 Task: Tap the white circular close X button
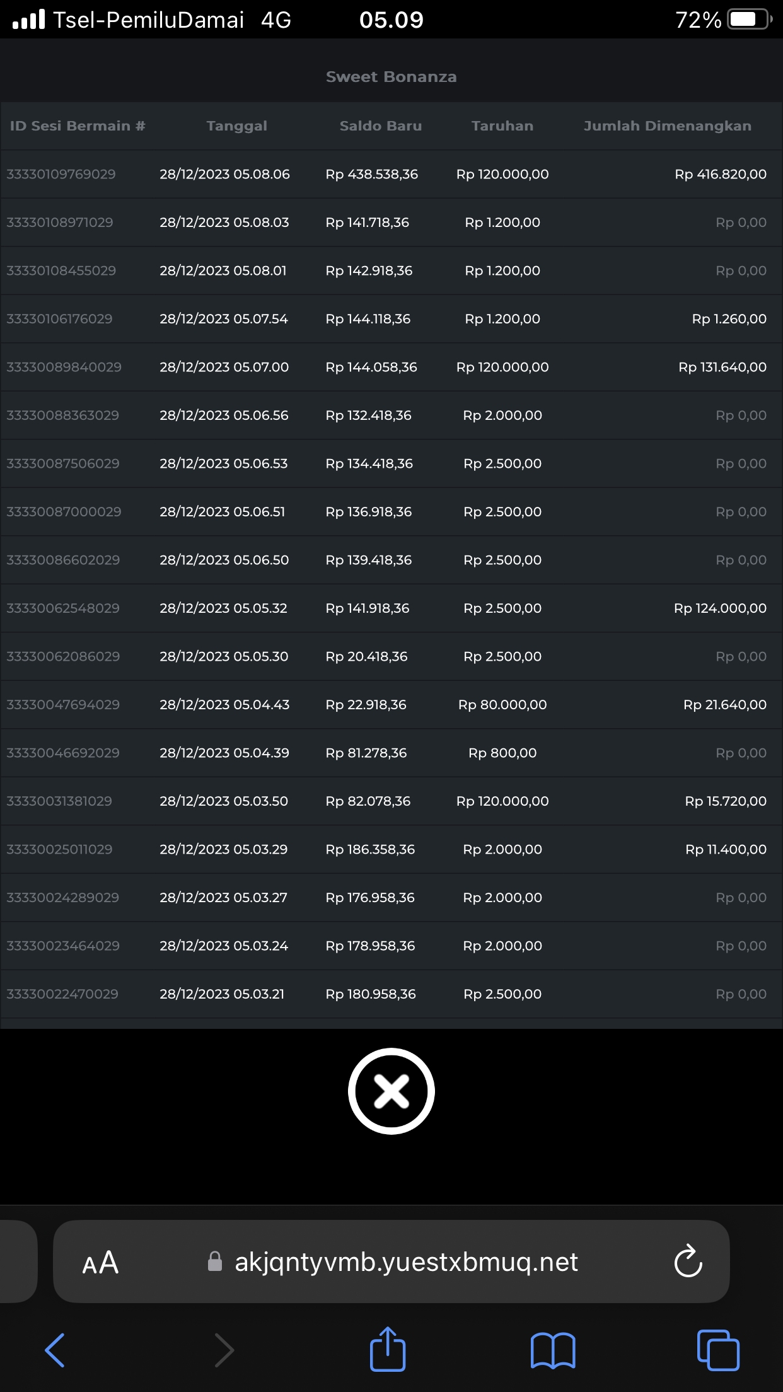click(x=391, y=1091)
